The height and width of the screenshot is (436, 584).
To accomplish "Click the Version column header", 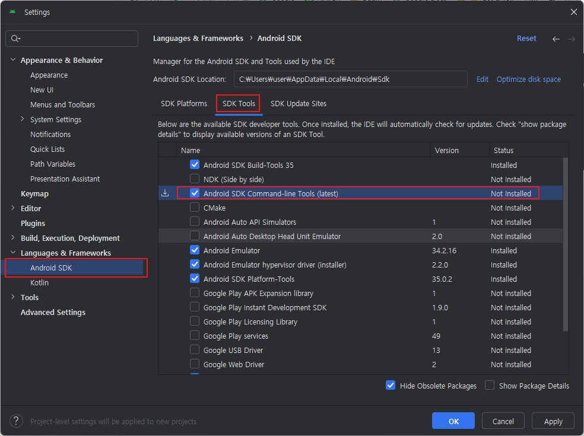I will [x=460, y=150].
